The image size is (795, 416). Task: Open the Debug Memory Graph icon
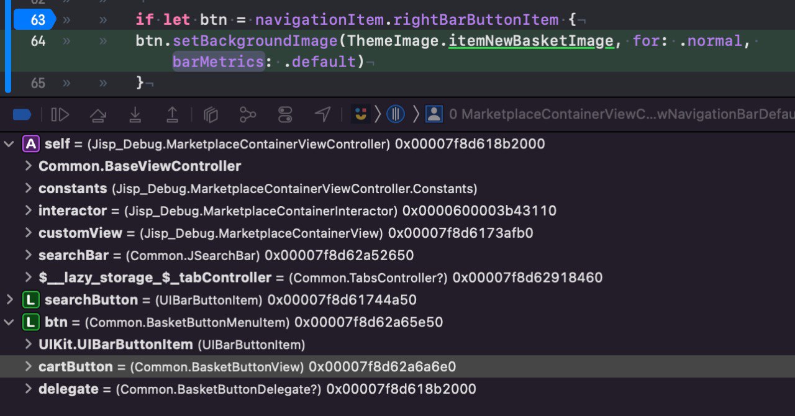(x=248, y=114)
